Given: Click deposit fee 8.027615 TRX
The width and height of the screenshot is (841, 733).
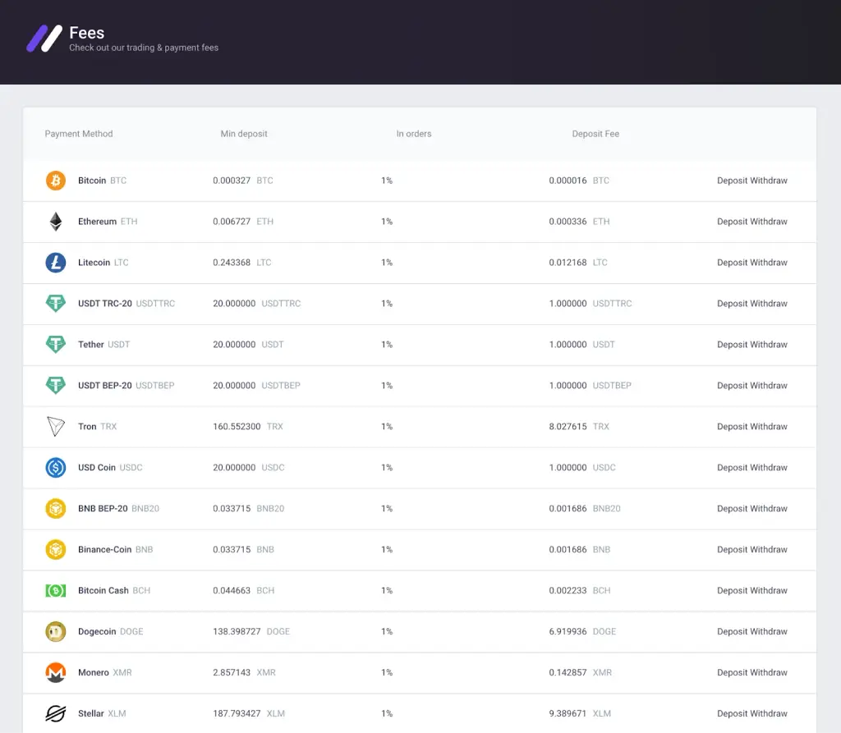Looking at the screenshot, I should point(579,426).
